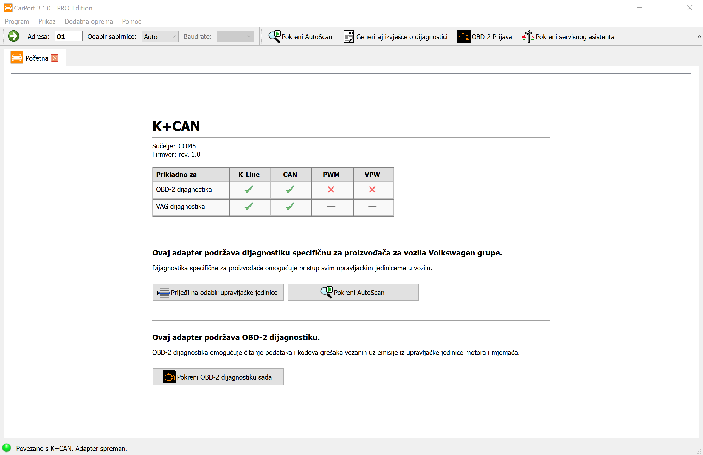Open the Odabir sabirnice Auto dropdown
This screenshot has width=703, height=455.
(x=160, y=37)
